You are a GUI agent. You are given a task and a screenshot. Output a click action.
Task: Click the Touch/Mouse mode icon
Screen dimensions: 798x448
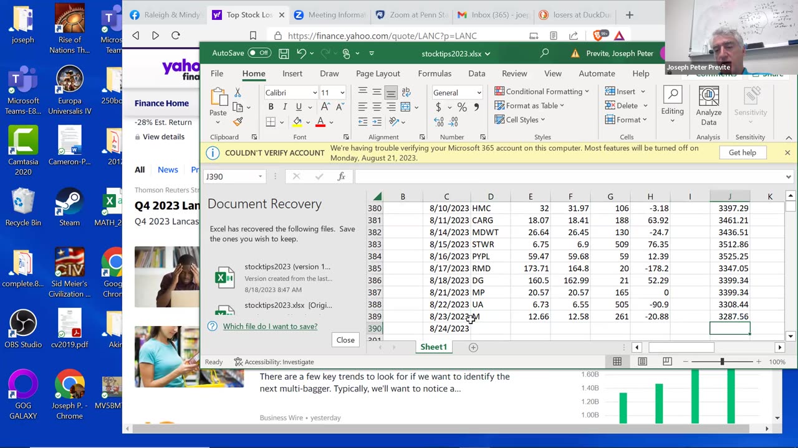[346, 54]
